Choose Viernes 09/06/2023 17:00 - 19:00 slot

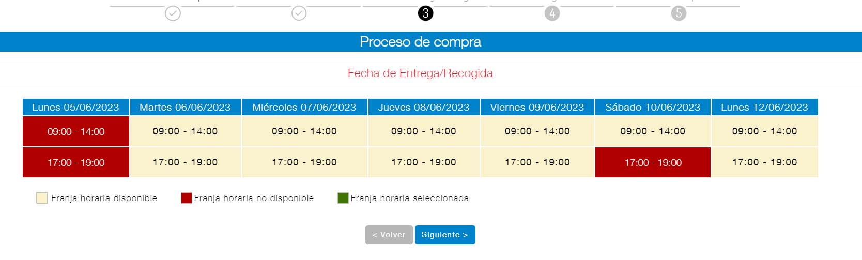(537, 162)
